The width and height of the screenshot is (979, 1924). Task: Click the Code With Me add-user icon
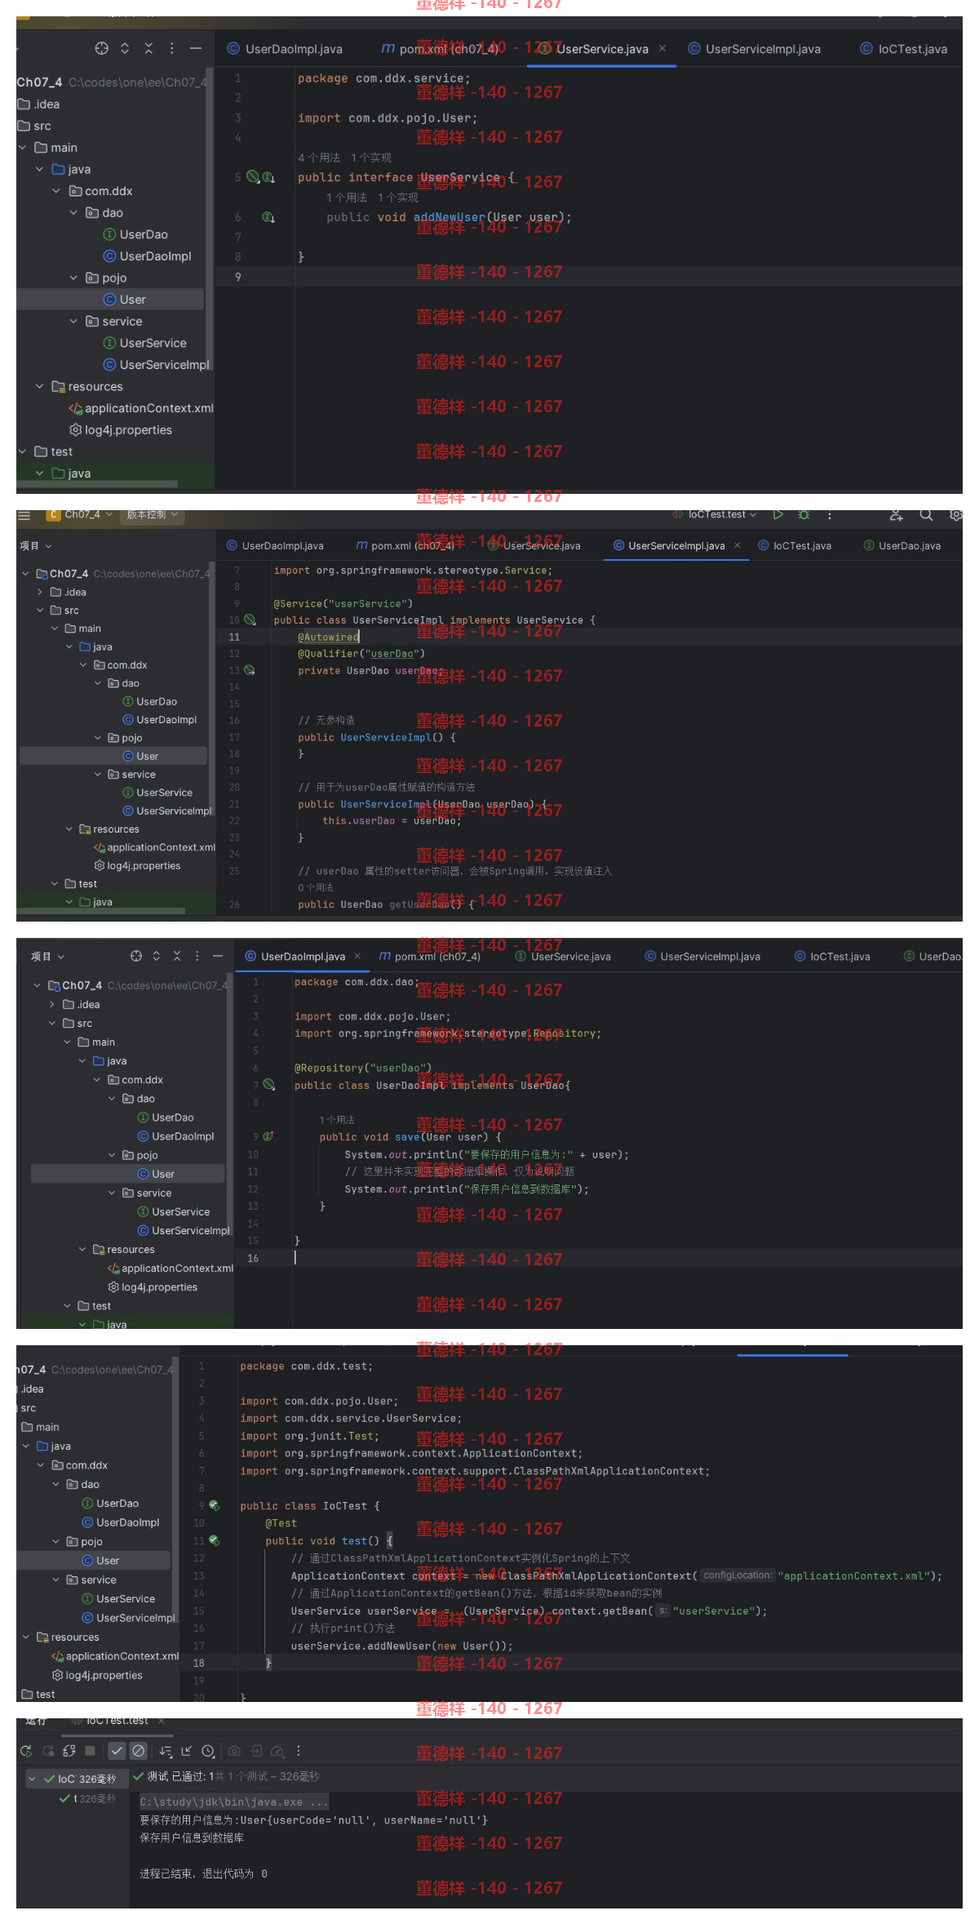[897, 514]
